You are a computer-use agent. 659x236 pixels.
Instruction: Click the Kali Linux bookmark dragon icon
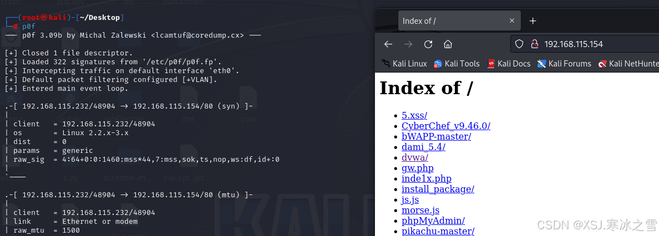tap(386, 64)
